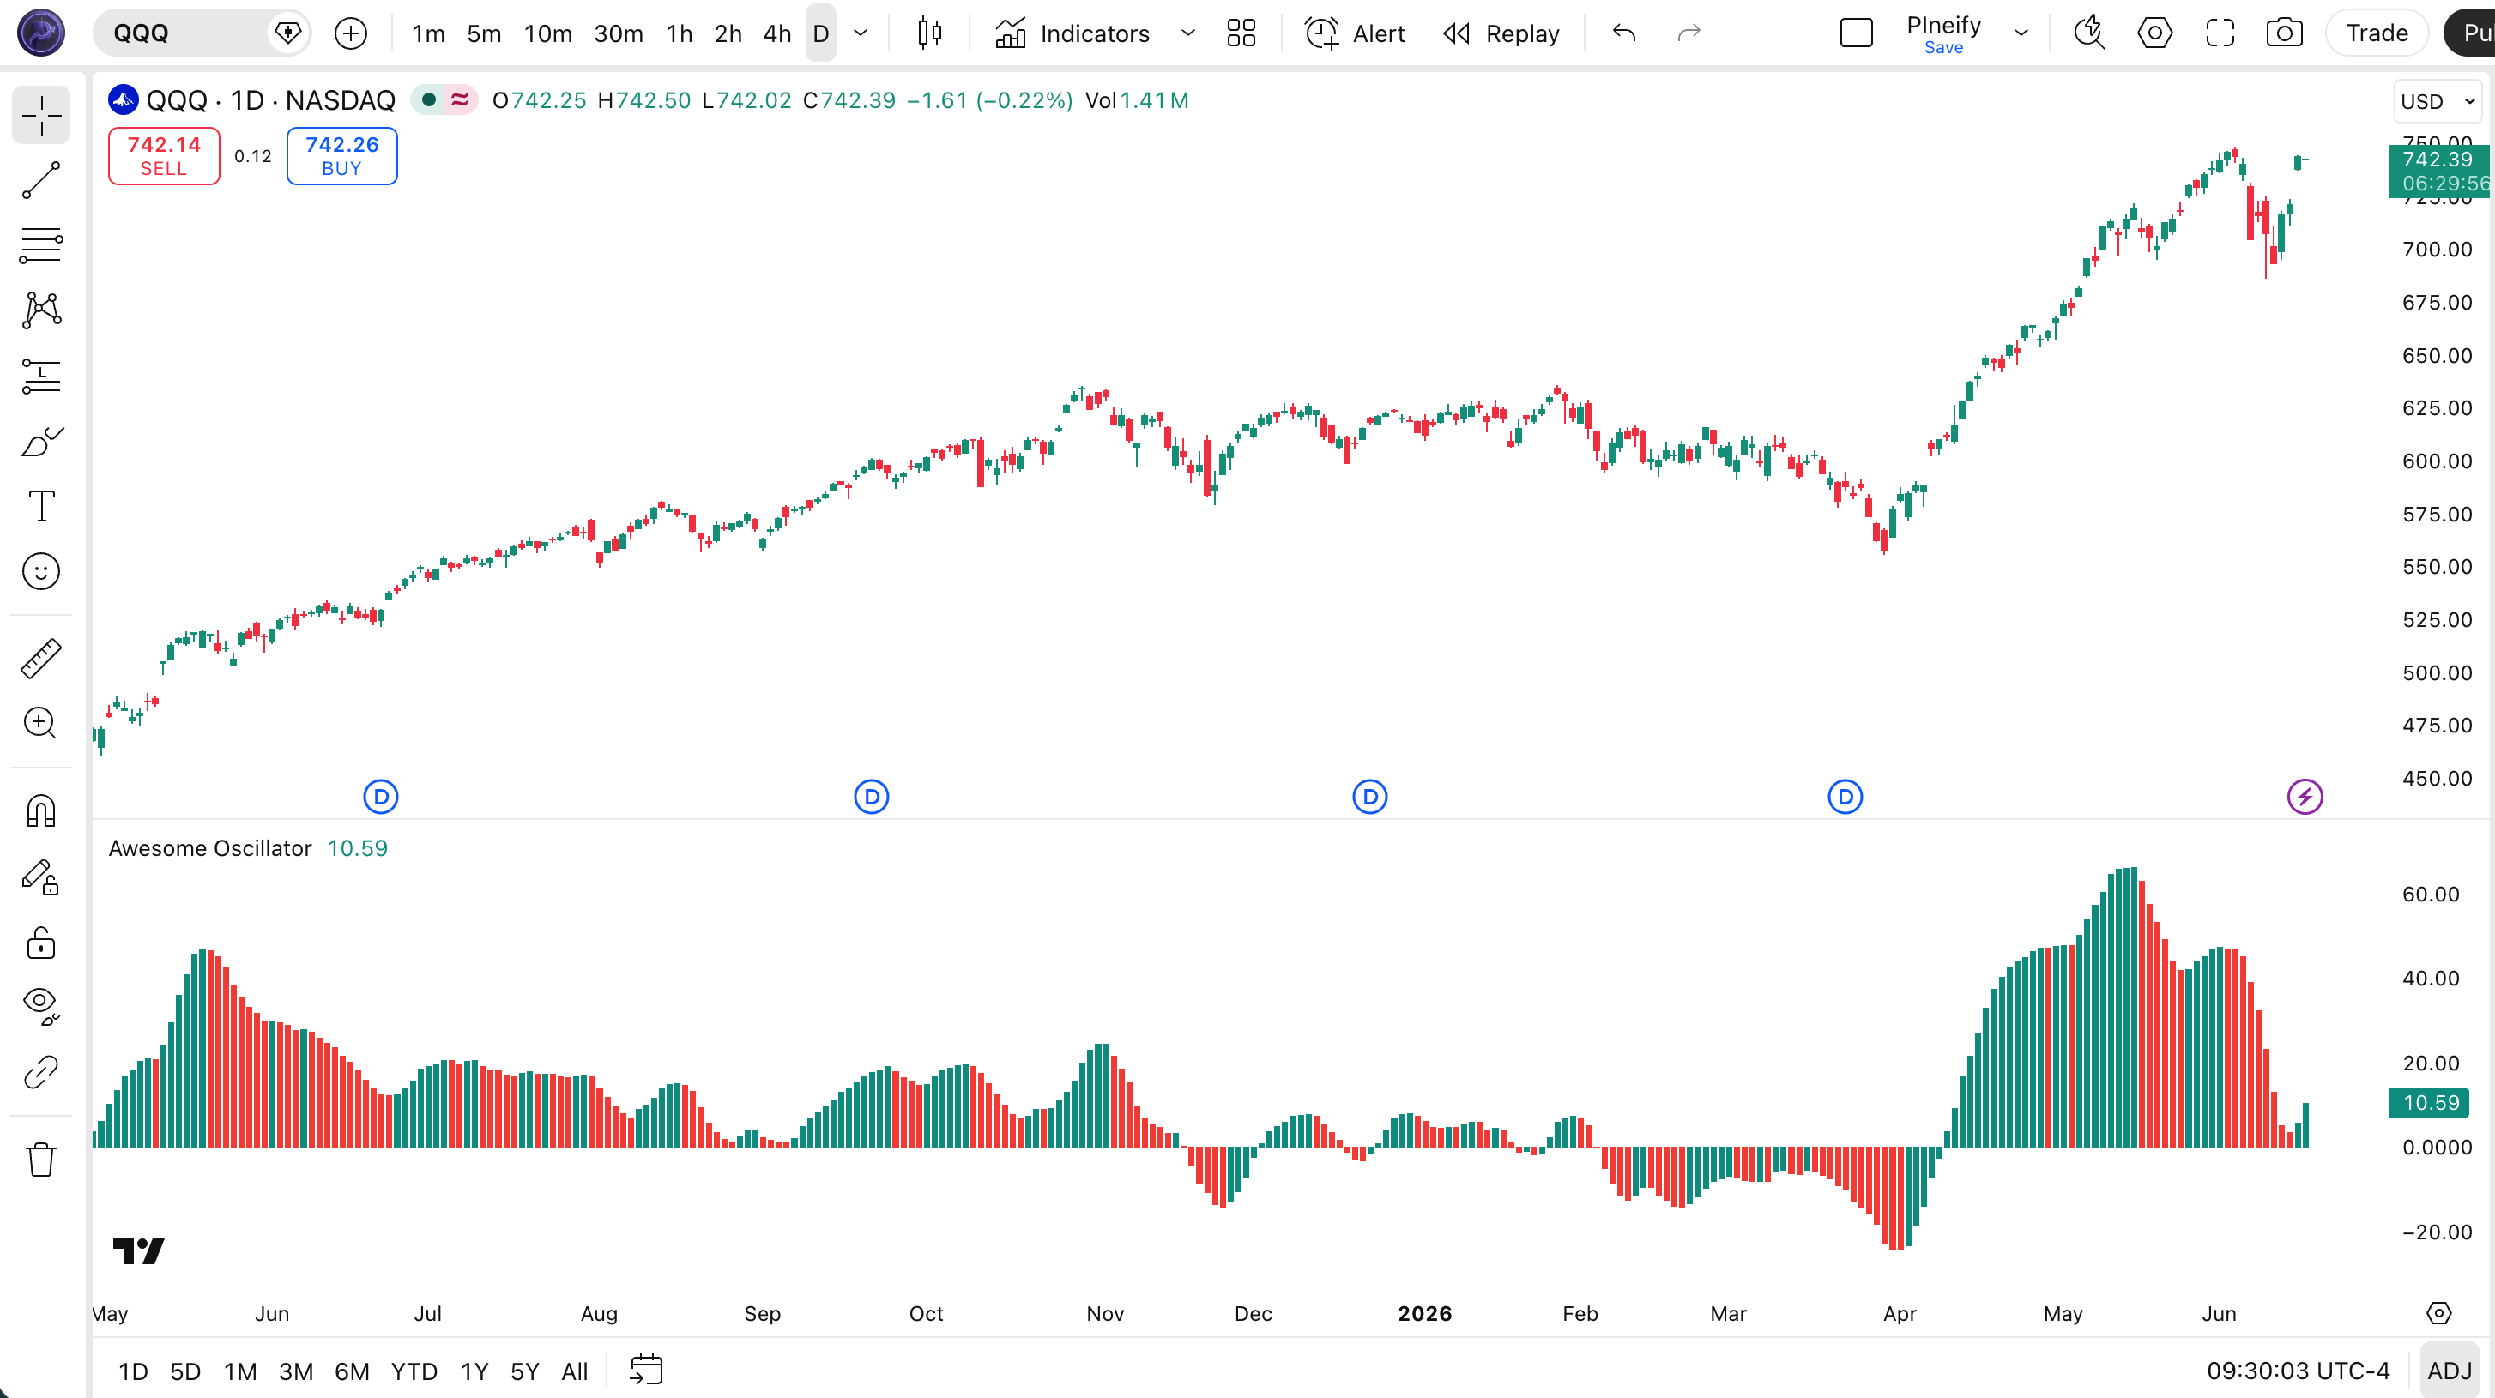
Task: Select the D daily timeframe
Action: click(x=820, y=34)
